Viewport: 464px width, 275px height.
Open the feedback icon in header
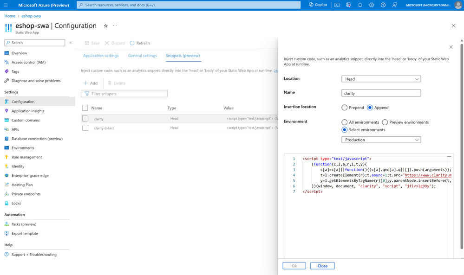(x=395, y=5)
